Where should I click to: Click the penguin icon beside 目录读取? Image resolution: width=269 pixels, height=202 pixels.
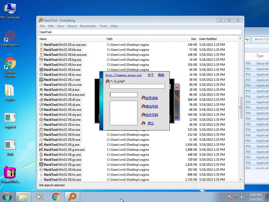point(143,98)
